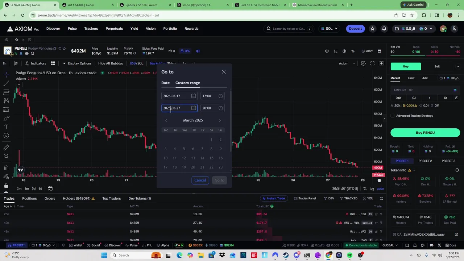Open the Alert bell for PENGU
Image resolution: width=464 pixels, height=261 pixels.
(367, 51)
